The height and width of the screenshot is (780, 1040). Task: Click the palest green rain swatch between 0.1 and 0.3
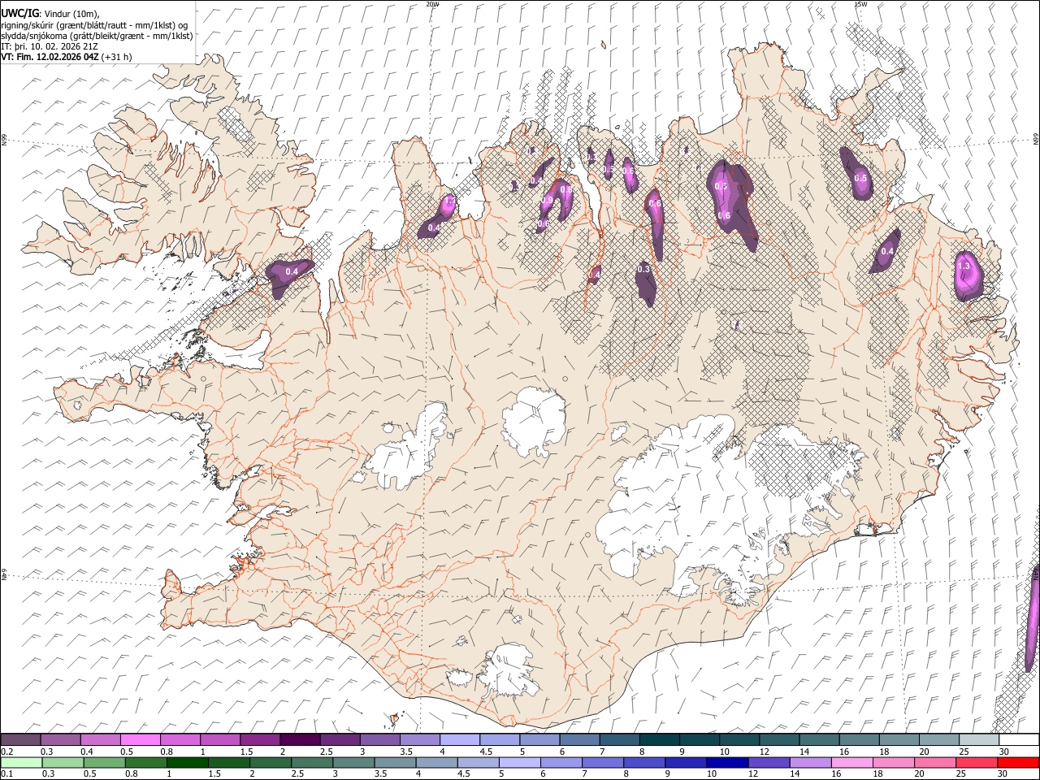tap(21, 762)
